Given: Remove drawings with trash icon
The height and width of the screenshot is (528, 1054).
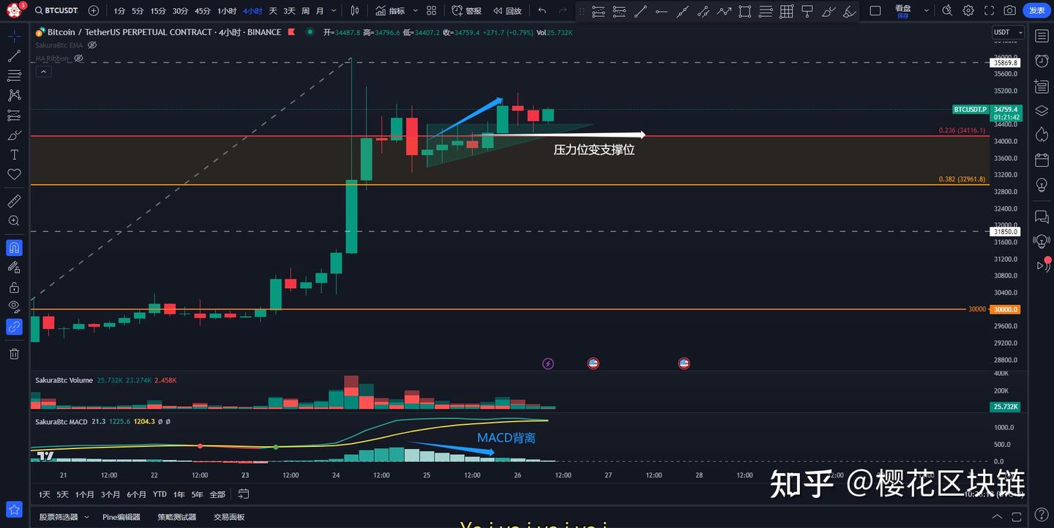Looking at the screenshot, I should click(14, 354).
